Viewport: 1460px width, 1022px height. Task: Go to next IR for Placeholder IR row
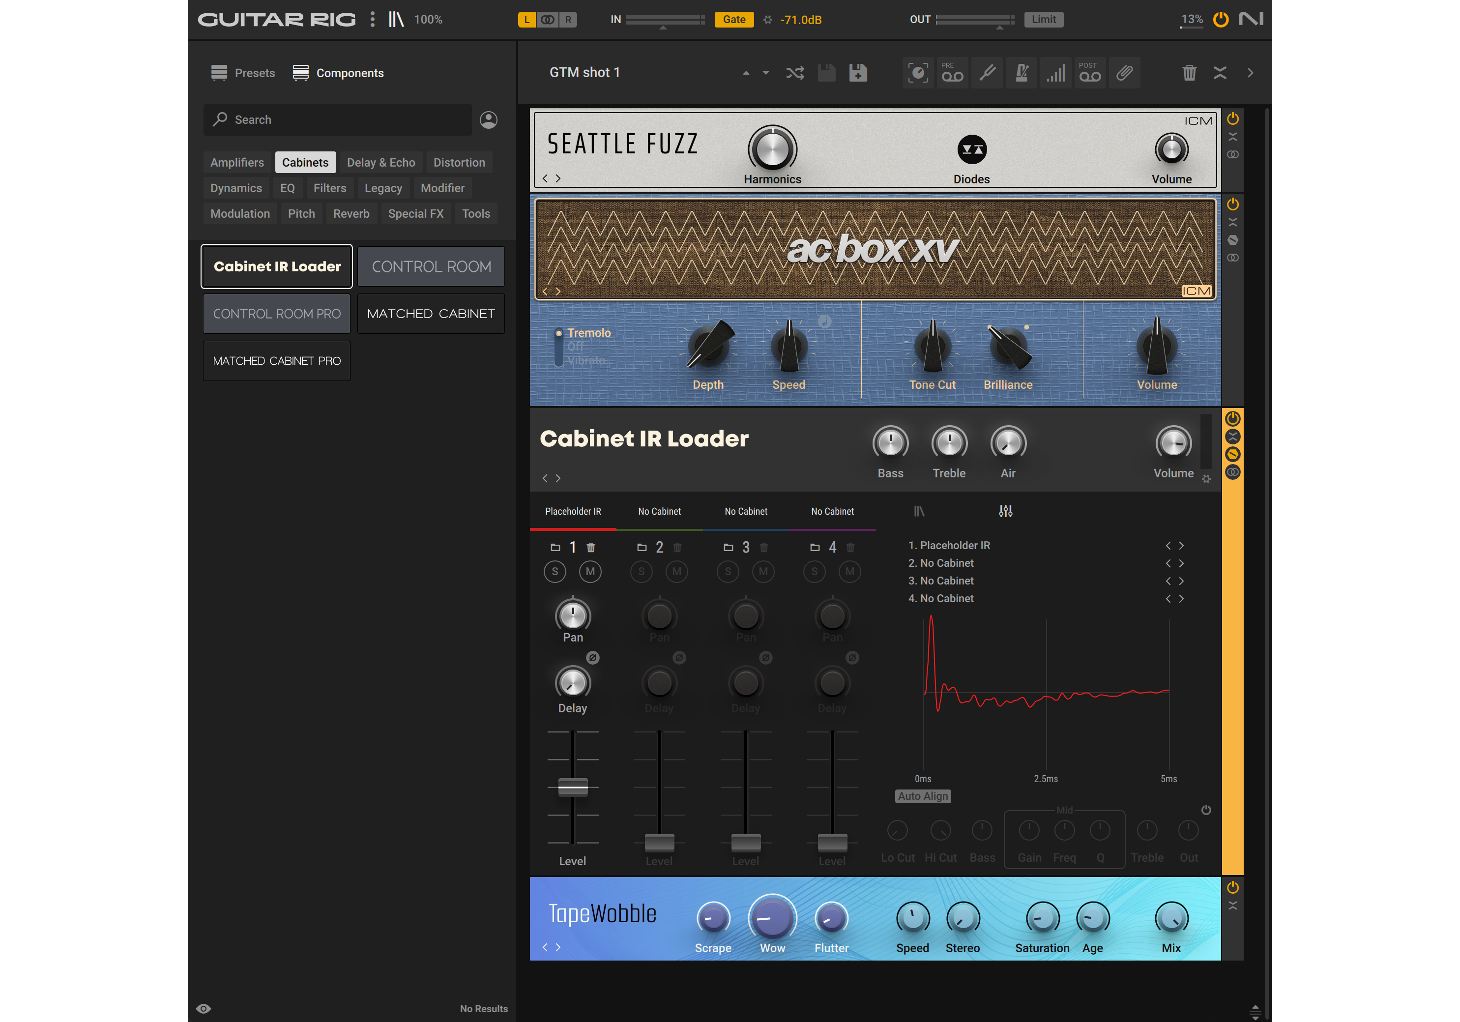click(1181, 546)
